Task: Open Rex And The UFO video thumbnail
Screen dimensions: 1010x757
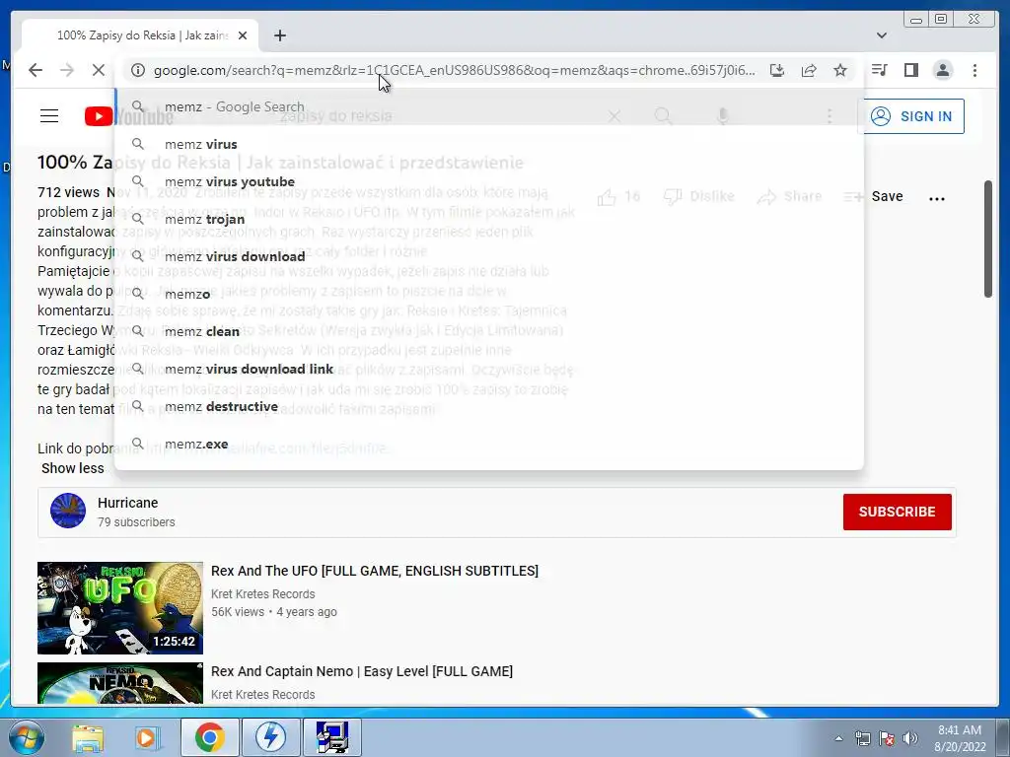Action: (x=119, y=607)
